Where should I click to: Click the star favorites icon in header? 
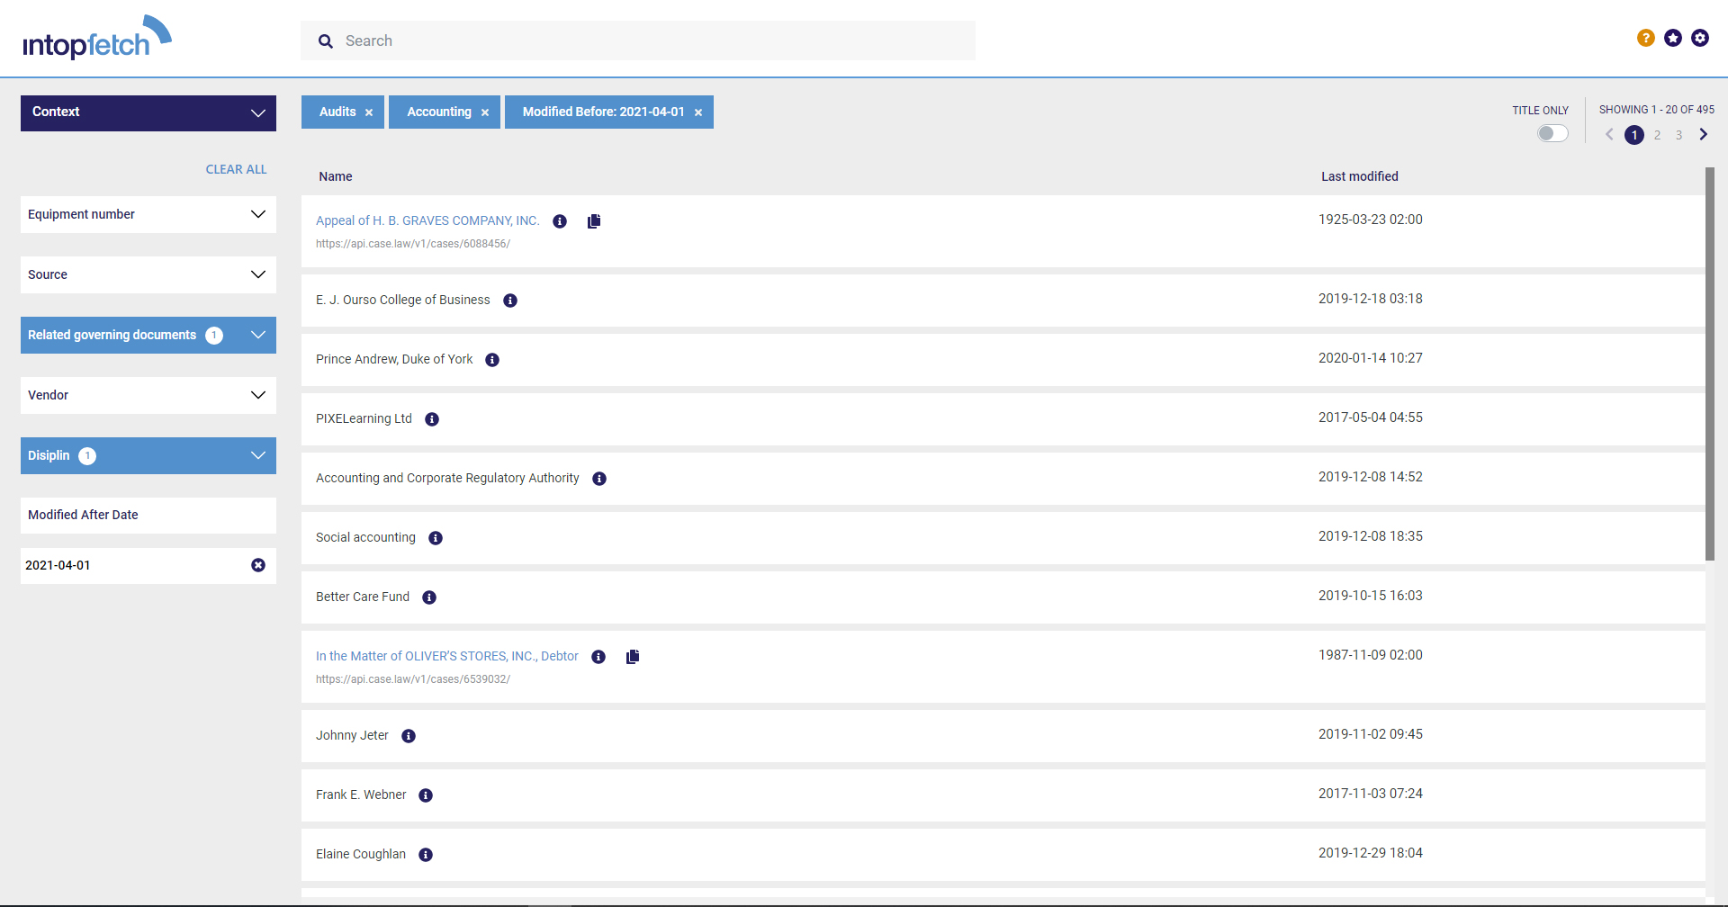[1673, 38]
